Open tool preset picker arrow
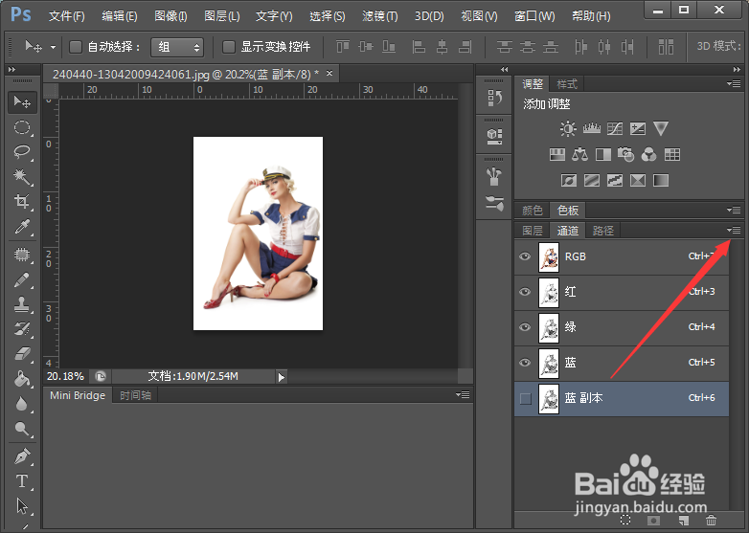The image size is (749, 533). (x=53, y=47)
